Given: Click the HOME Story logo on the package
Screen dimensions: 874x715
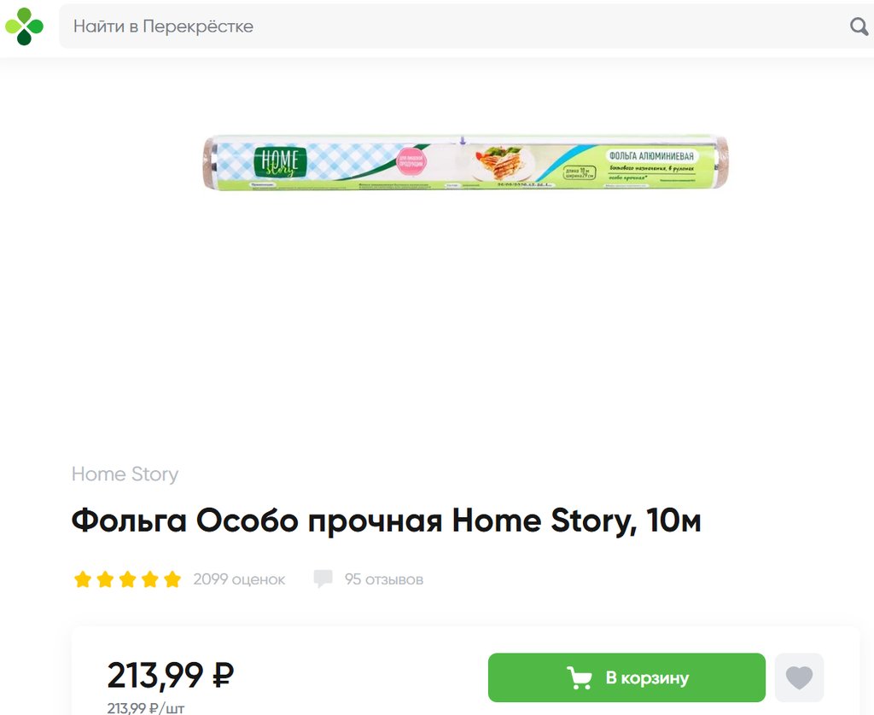Looking at the screenshot, I should pos(278,161).
